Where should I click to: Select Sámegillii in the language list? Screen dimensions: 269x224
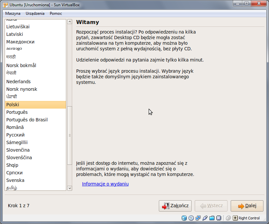point(35,142)
